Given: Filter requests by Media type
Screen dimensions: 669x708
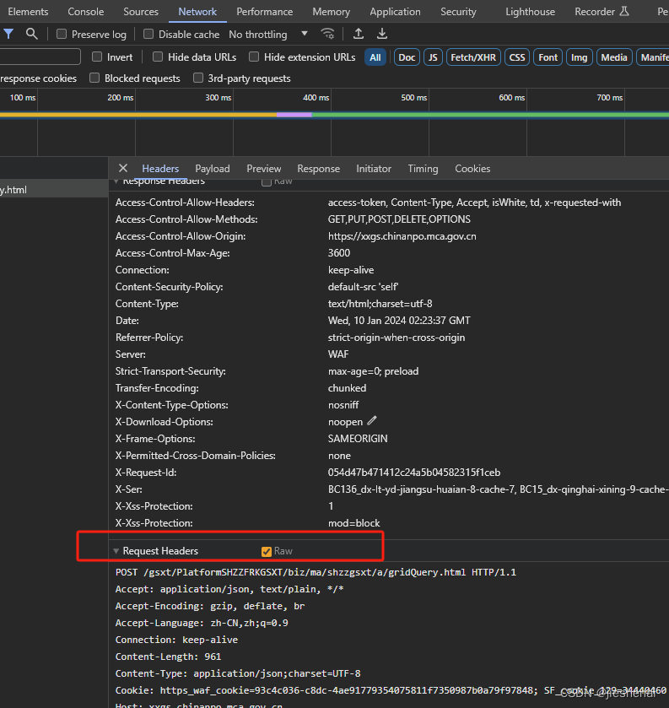Looking at the screenshot, I should pos(614,57).
